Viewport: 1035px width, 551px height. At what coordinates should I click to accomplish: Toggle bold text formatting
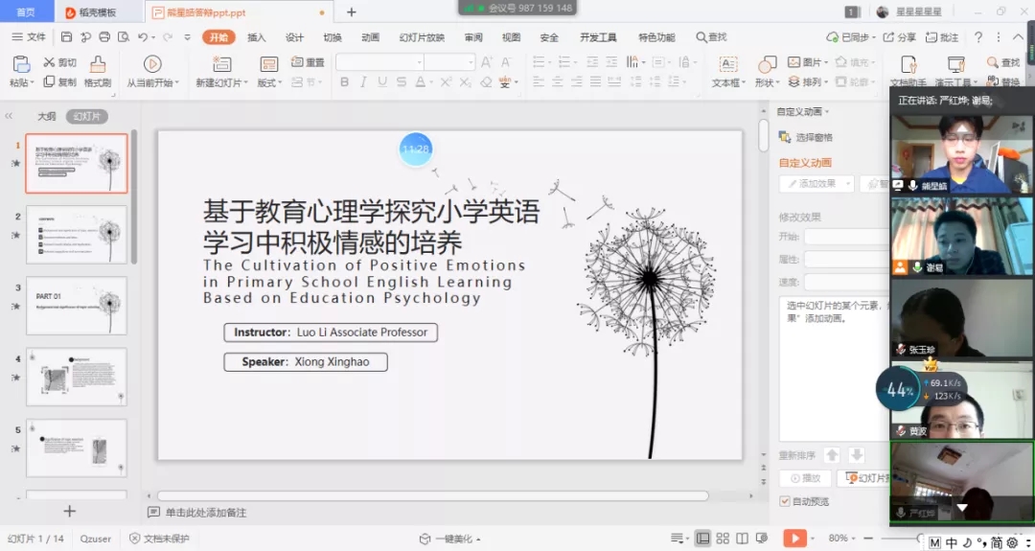(x=344, y=82)
